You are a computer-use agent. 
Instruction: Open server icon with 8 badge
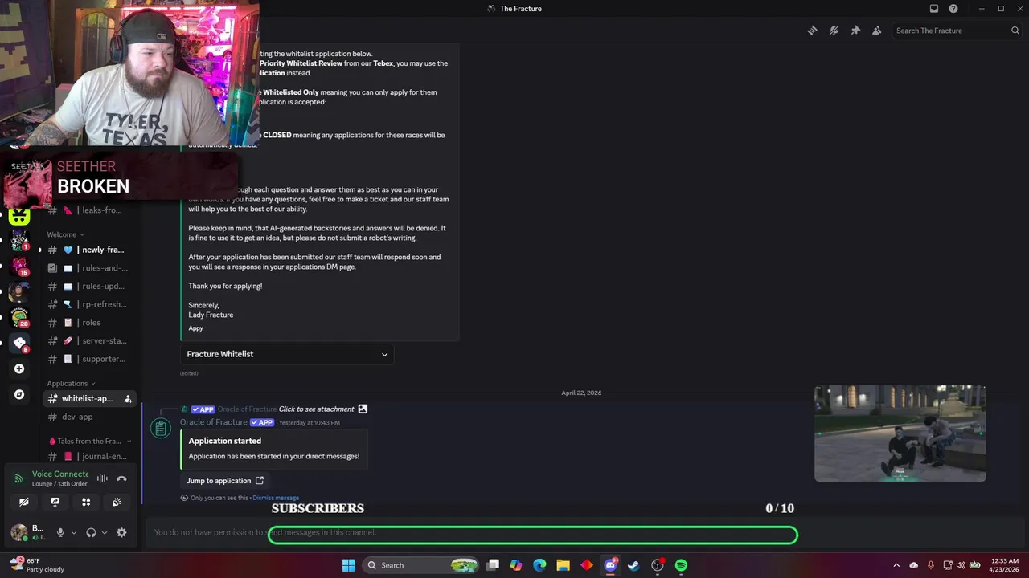(x=19, y=343)
